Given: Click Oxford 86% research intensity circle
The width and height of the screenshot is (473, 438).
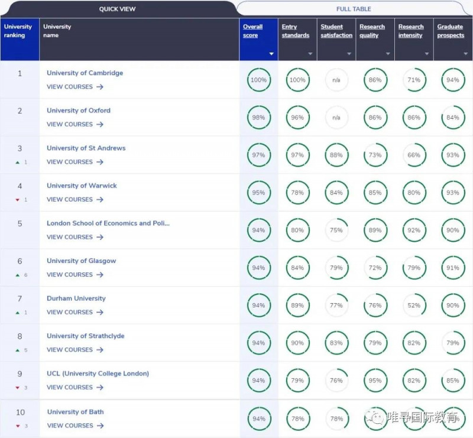Looking at the screenshot, I should pyautogui.click(x=414, y=118).
